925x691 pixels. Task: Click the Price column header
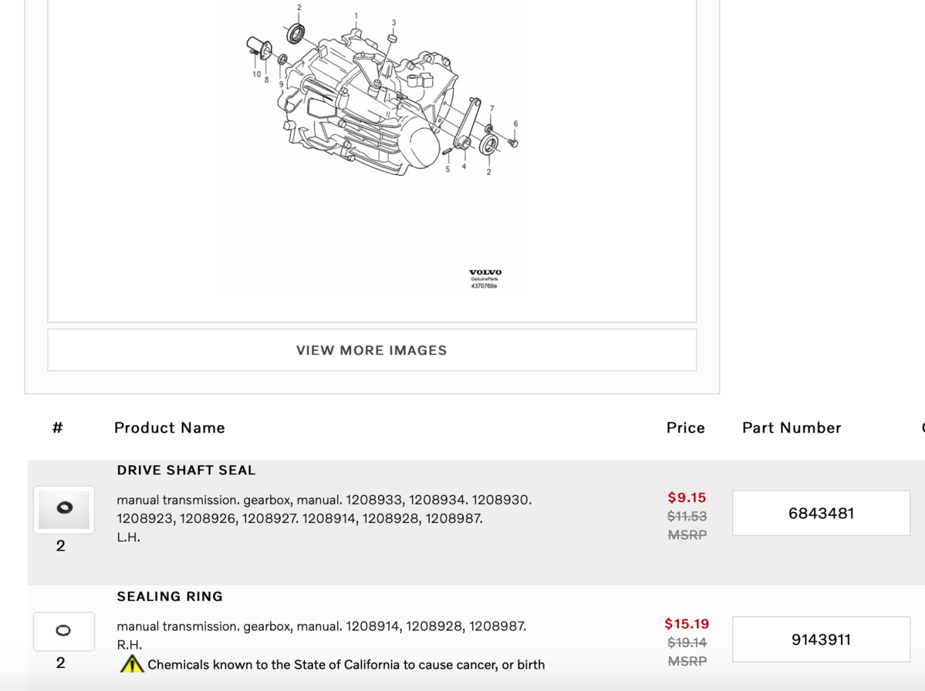pos(685,427)
